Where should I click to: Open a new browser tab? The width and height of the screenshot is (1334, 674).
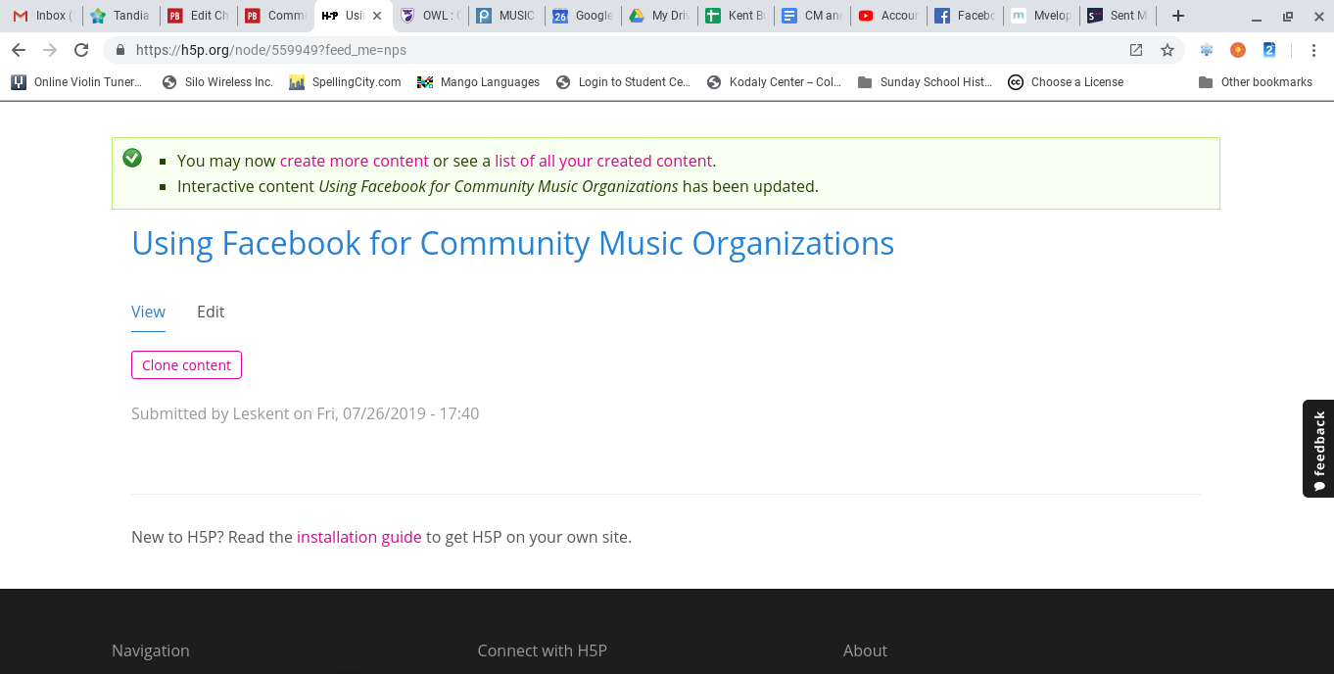1178,16
